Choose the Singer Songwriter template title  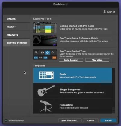[x=70, y=89]
